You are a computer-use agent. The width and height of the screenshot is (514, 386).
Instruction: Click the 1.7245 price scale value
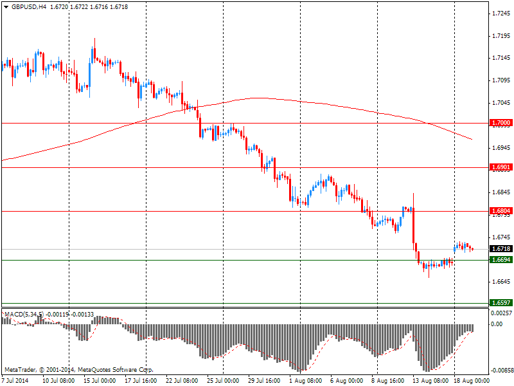coord(502,14)
